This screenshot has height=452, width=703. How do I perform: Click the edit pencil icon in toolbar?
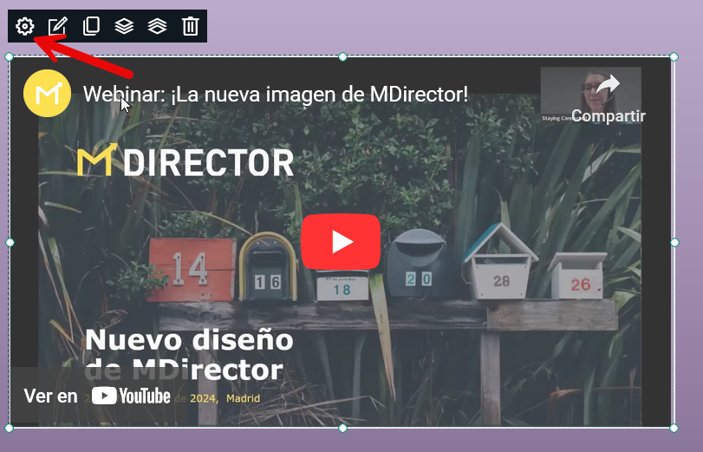point(58,26)
